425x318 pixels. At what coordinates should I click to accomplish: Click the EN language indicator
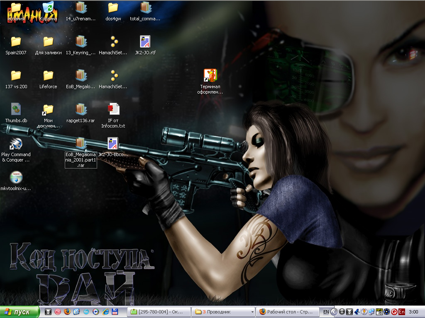tap(326, 312)
